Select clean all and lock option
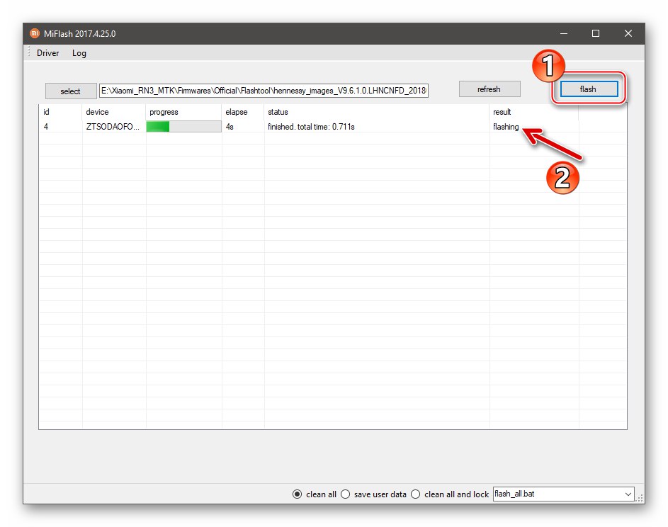Screen dimensions: 668x527 tap(450, 494)
